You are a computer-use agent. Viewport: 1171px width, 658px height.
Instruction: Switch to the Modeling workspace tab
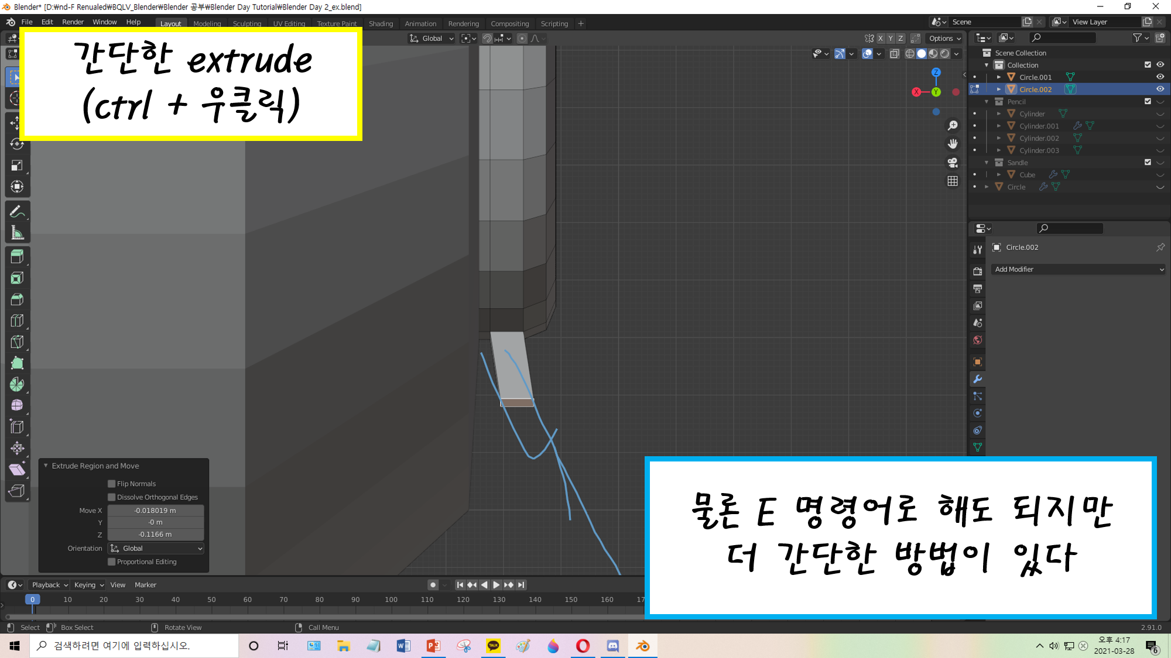[x=207, y=23]
